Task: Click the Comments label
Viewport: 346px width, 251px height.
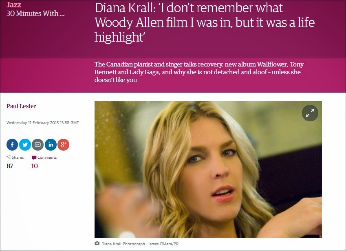Action: click(47, 157)
